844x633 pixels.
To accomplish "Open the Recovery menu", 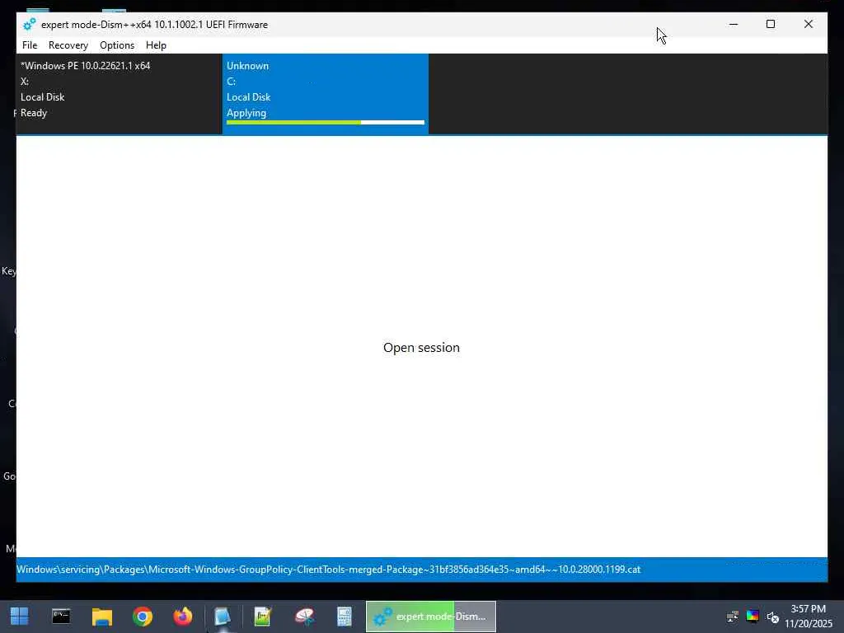I will pyautogui.click(x=68, y=45).
